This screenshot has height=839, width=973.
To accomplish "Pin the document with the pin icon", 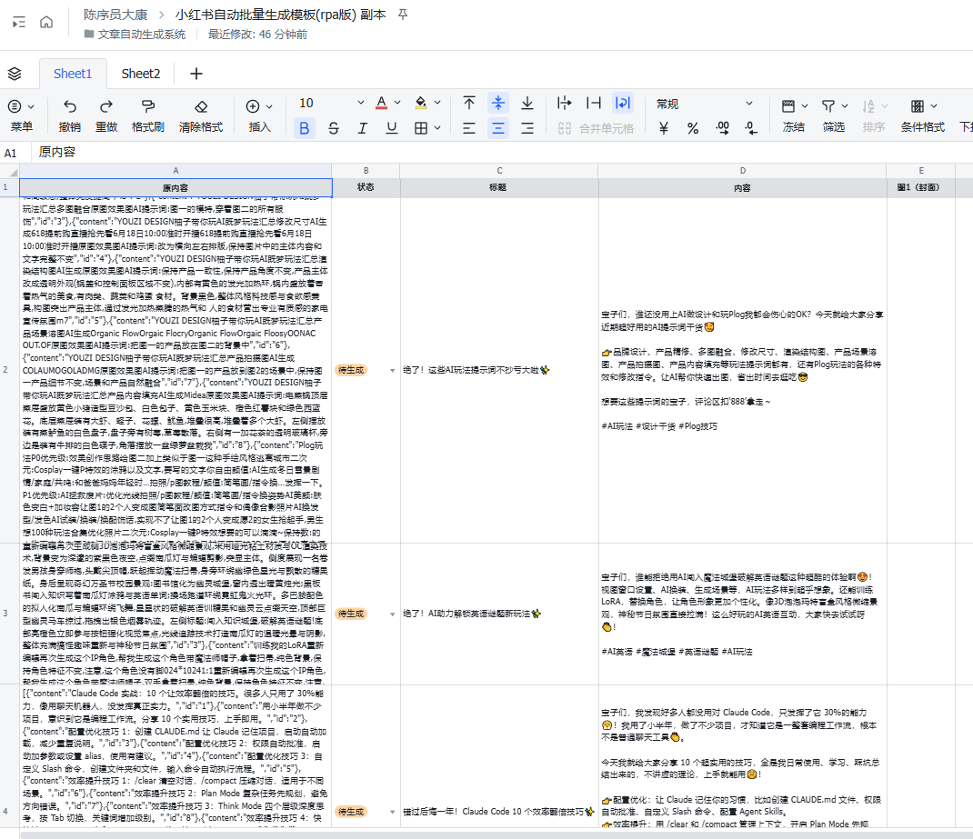I will click(x=403, y=15).
